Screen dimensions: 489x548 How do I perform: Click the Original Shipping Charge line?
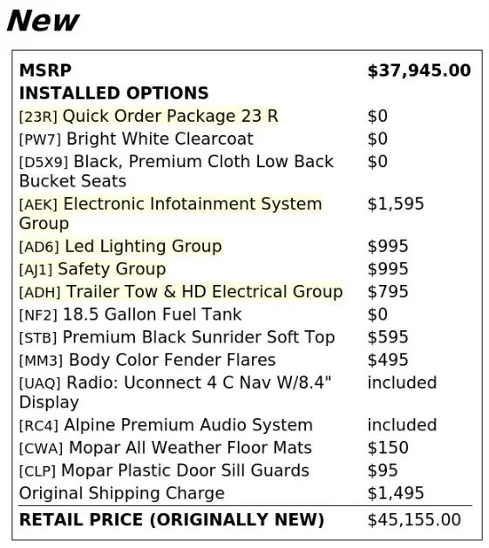click(x=122, y=493)
